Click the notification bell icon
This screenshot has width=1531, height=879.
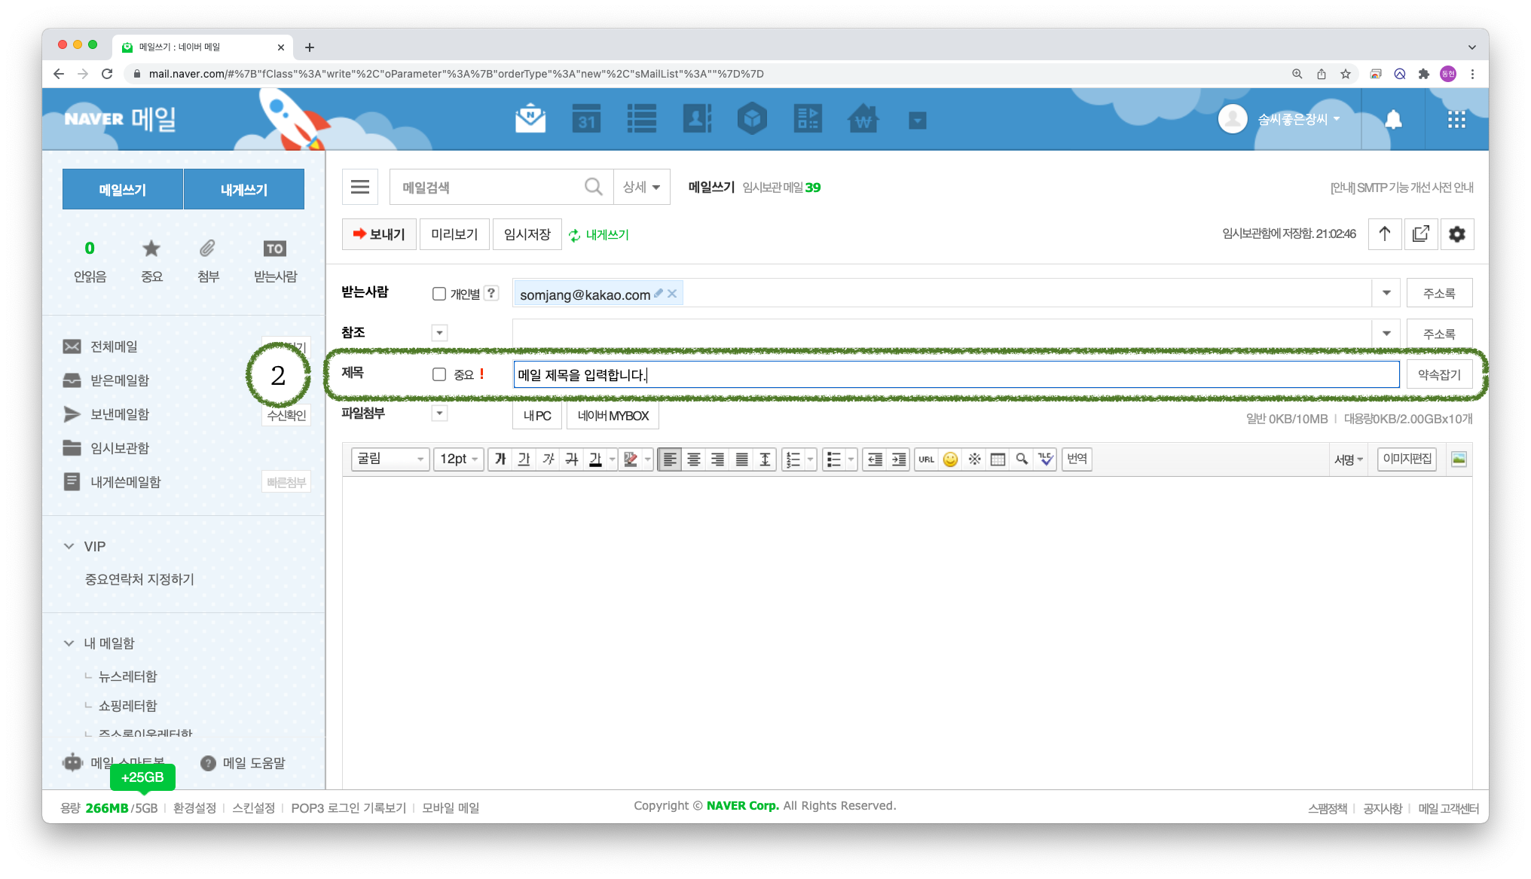pyautogui.click(x=1393, y=119)
